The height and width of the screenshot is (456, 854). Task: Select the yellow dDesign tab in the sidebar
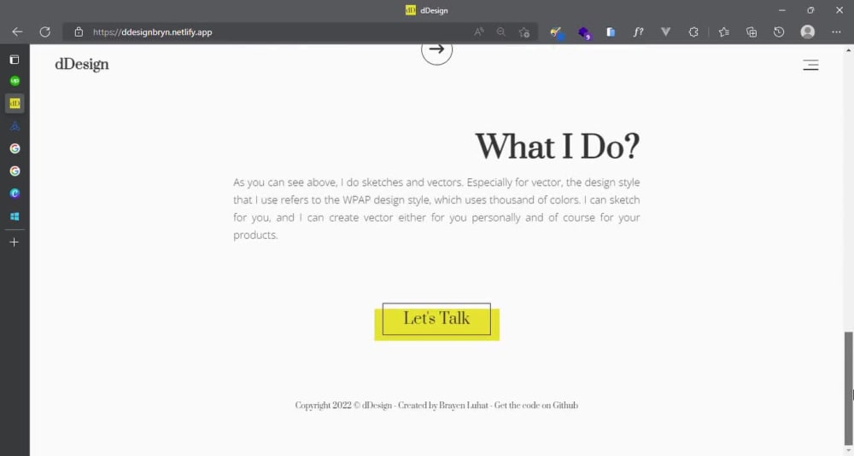(x=15, y=103)
